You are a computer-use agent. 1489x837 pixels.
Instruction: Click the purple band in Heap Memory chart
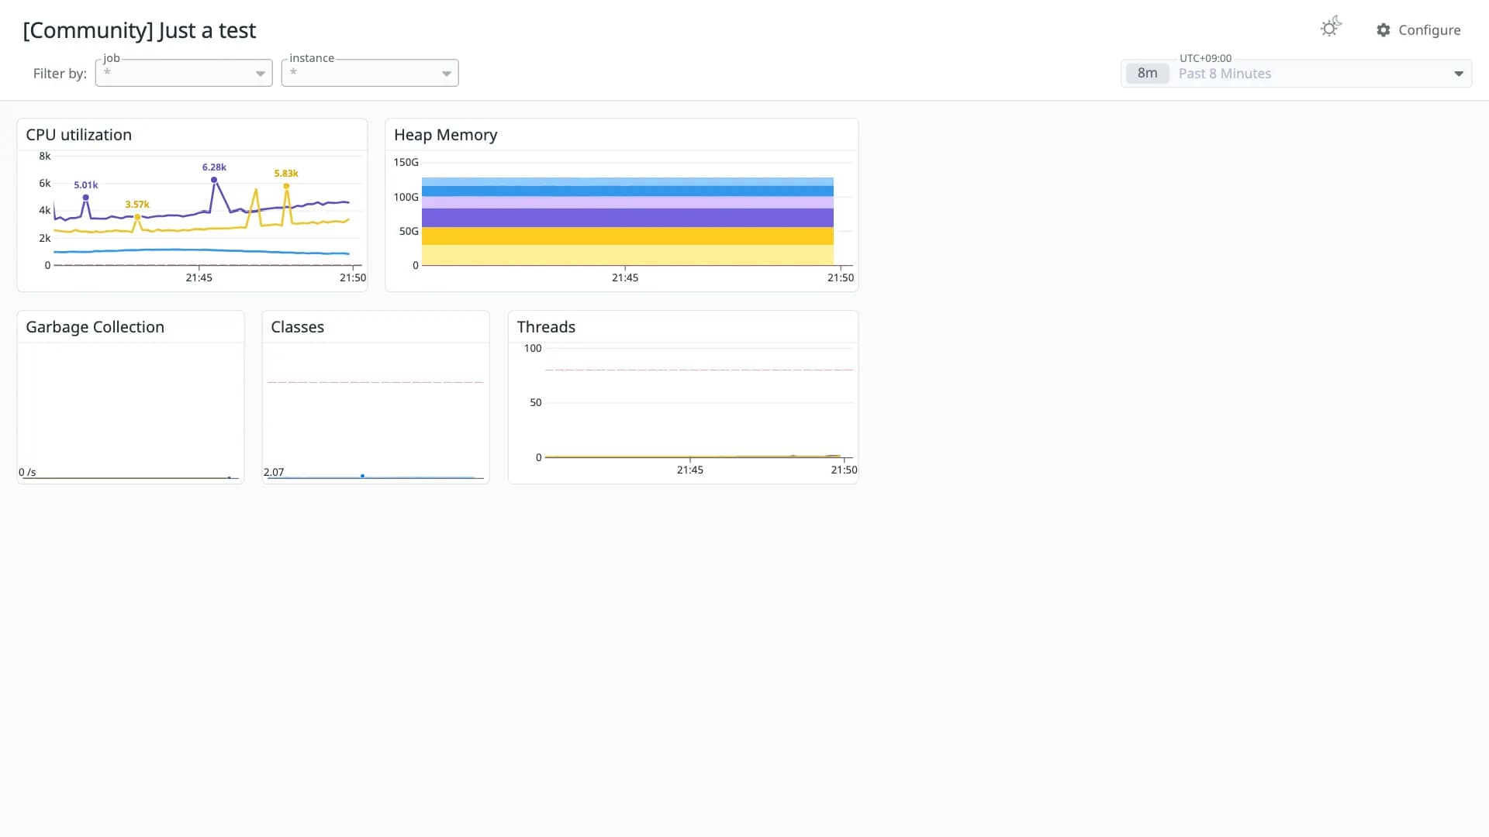pos(627,218)
